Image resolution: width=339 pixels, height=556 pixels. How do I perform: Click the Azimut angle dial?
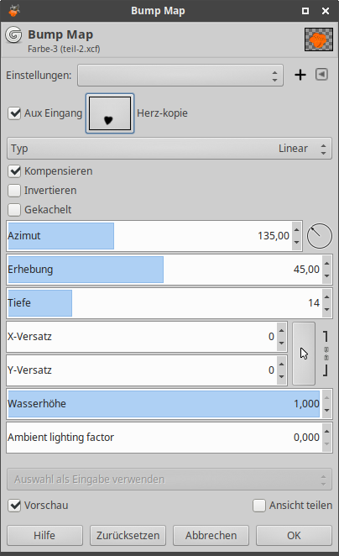point(320,236)
